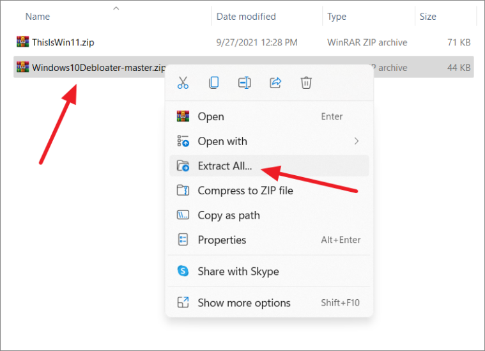485x351 pixels.
Task: Click the Skype icon in the menu
Action: point(183,271)
